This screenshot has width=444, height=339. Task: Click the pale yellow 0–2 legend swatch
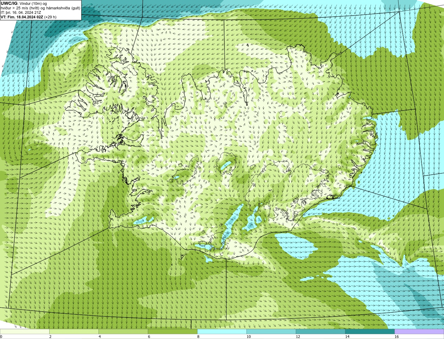pos(25,331)
